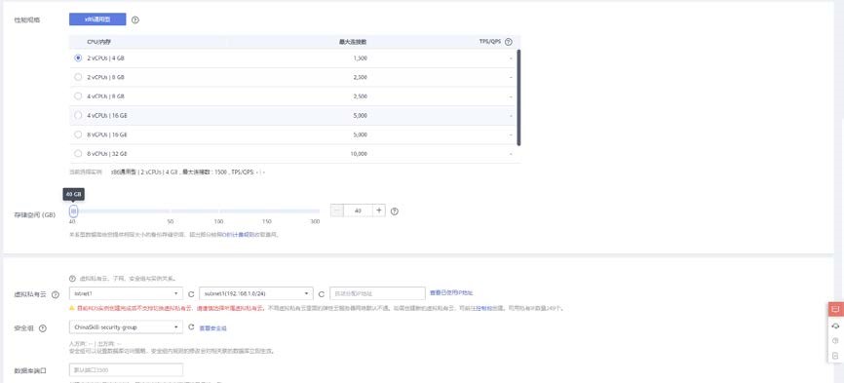Select the 2 vCPUs | 8 GB option
The width and height of the screenshot is (844, 383).
pyautogui.click(x=78, y=77)
